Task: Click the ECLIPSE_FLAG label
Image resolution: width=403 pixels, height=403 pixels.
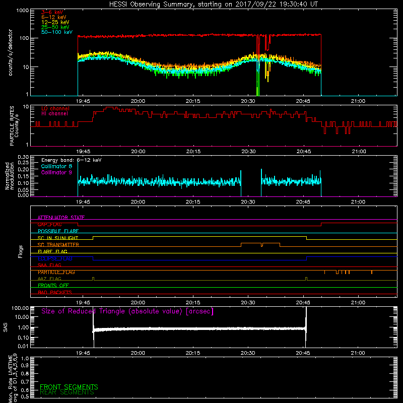Action: tap(55, 258)
